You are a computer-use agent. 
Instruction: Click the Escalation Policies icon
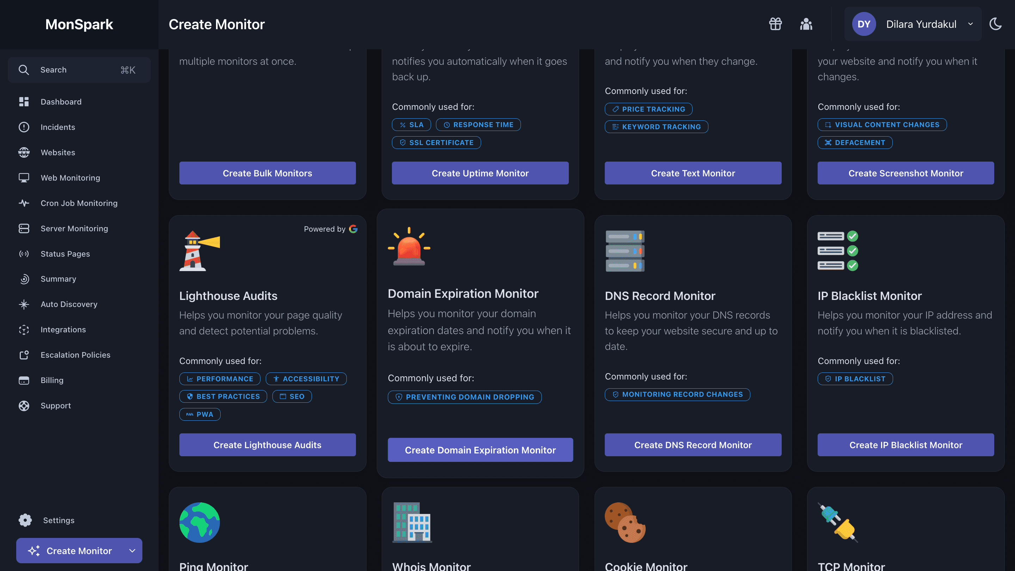[24, 355]
